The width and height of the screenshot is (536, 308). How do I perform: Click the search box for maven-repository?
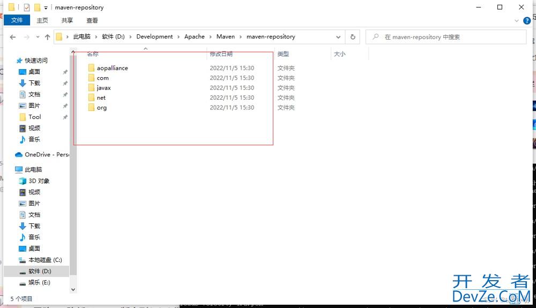tap(446, 37)
